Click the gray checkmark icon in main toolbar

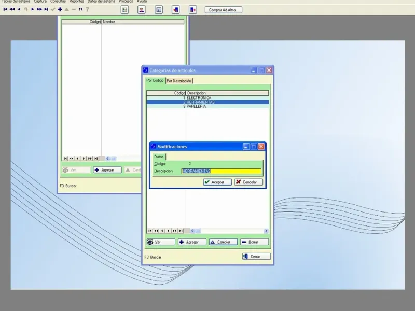point(53,9)
